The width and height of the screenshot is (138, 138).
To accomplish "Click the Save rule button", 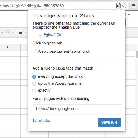I will click(109, 122).
